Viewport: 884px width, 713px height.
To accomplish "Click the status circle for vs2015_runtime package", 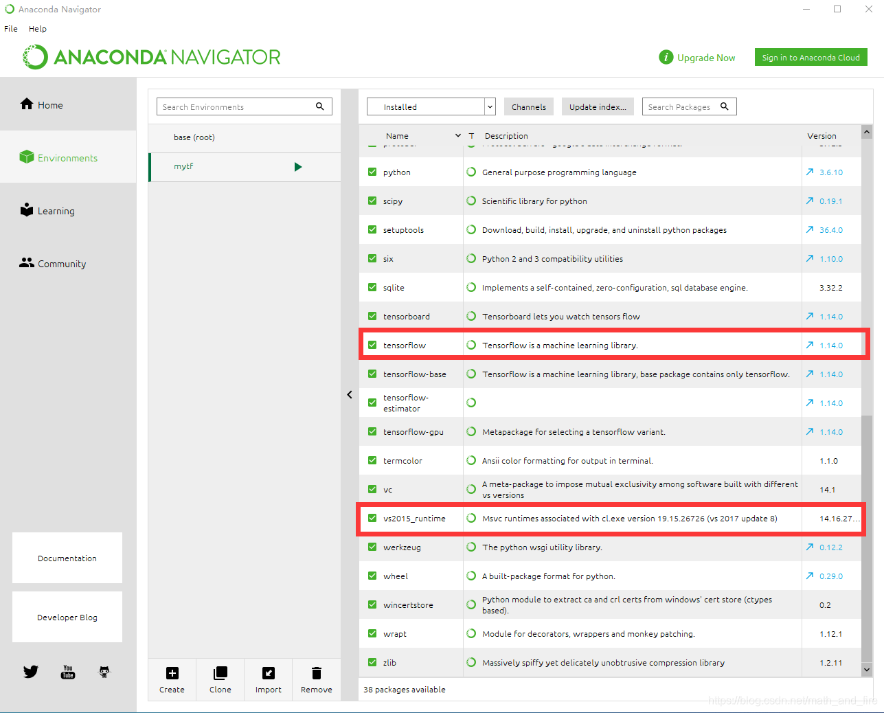I will click(x=471, y=518).
